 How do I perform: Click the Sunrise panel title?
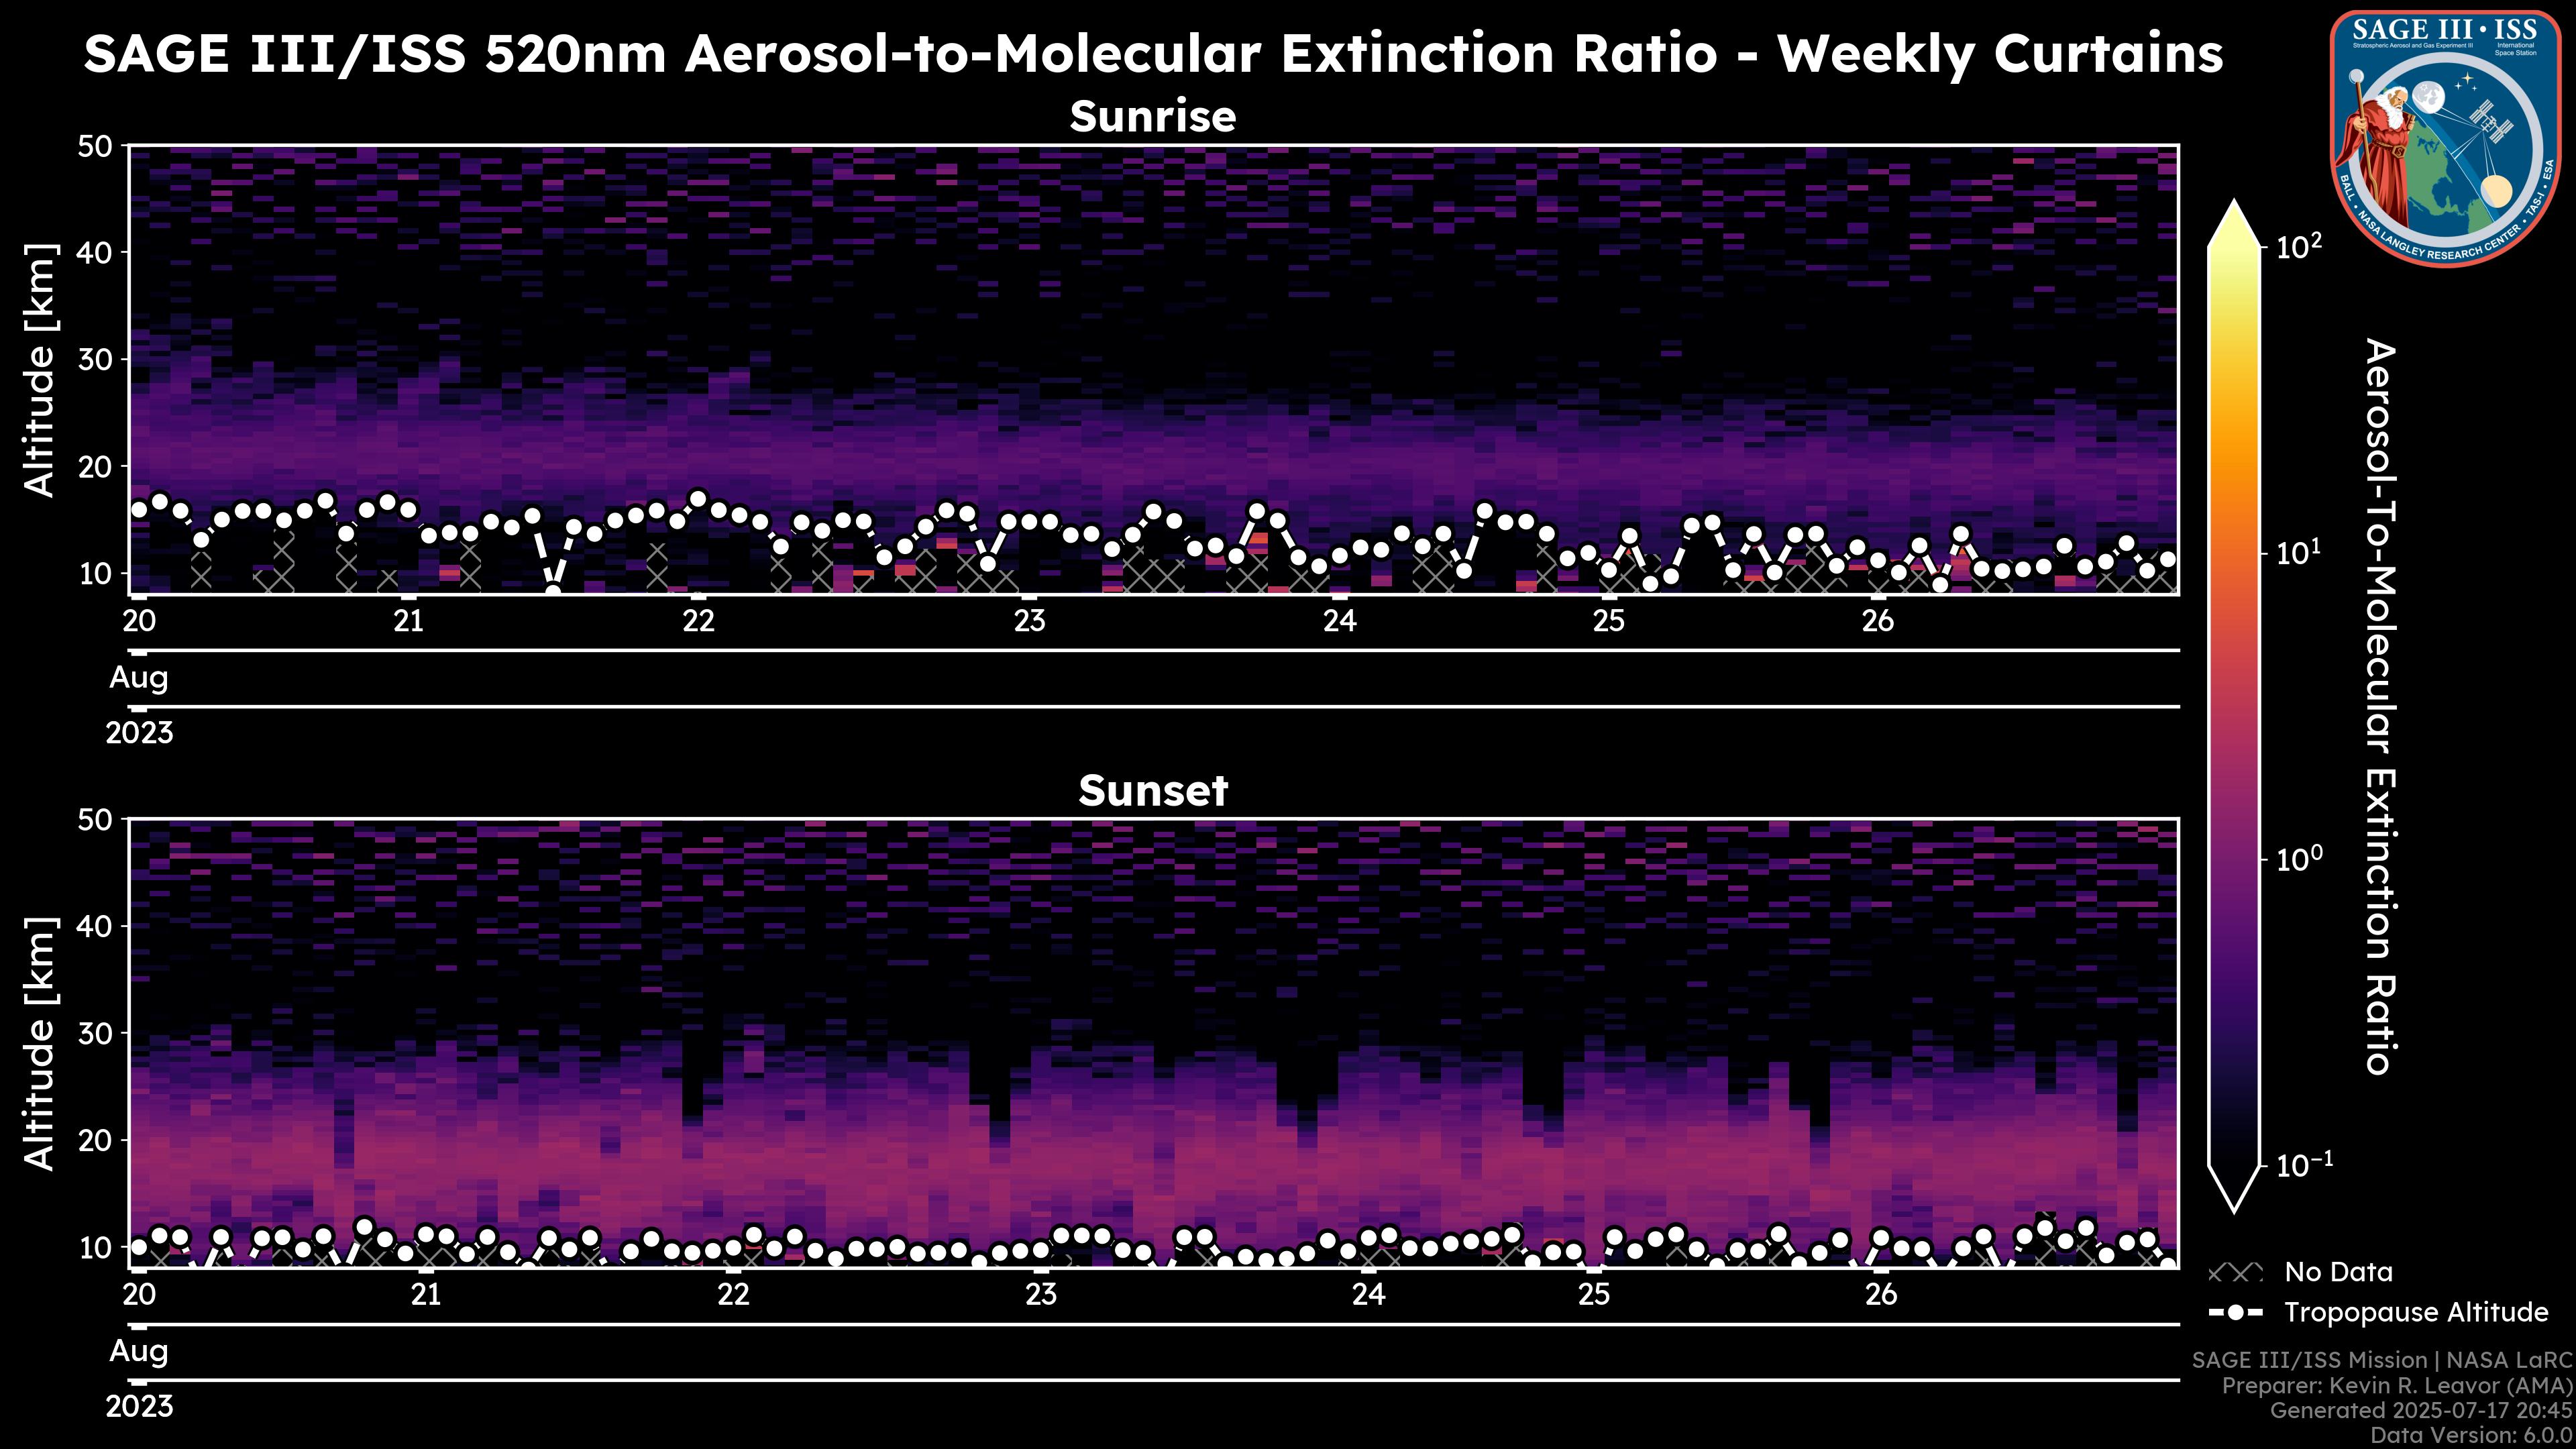coord(1153,117)
